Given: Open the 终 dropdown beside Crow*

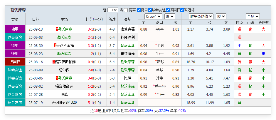Looking at the screenshot, I should pos(170,17).
